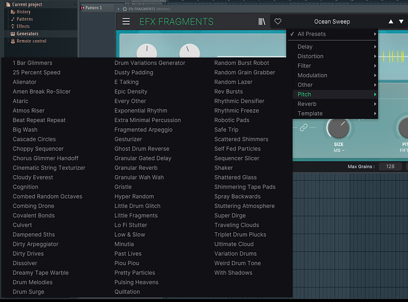Select Remote control in the project tree
408x302 pixels.
31,41
